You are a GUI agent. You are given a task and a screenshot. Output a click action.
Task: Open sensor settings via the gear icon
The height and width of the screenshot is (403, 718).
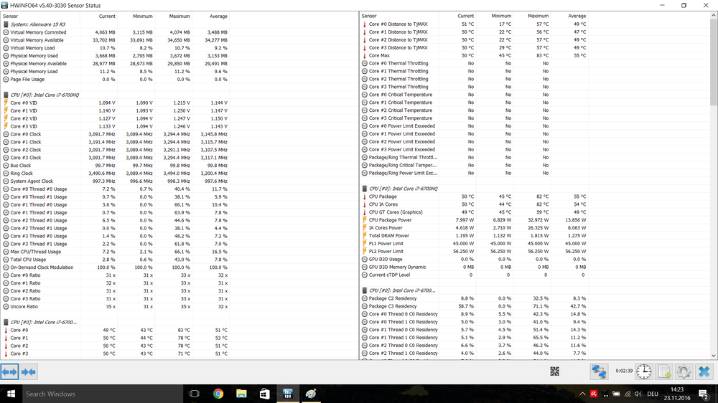click(684, 371)
